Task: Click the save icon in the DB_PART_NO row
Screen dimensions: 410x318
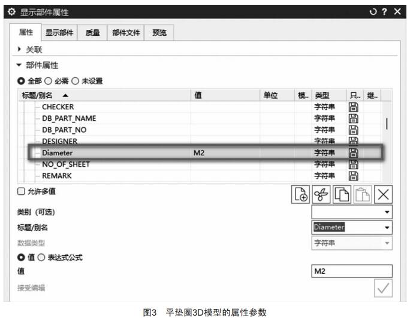Action: (x=353, y=130)
